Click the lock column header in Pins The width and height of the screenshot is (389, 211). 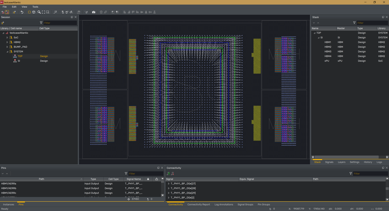[x=148, y=179]
